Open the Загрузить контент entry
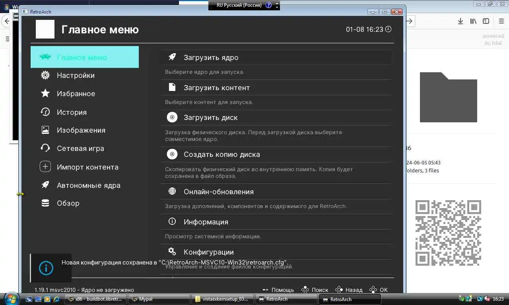The height and width of the screenshot is (305, 509). 276,87
